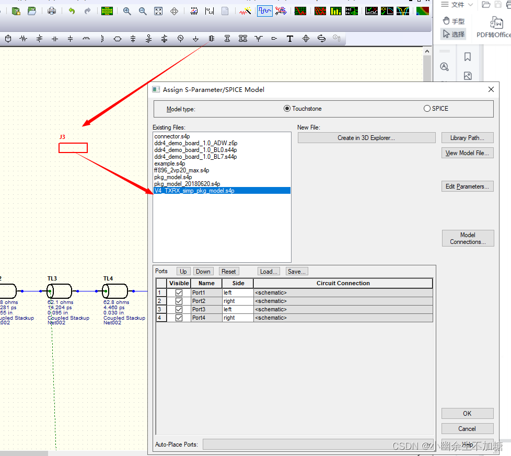Click PDF转Office option

[494, 28]
